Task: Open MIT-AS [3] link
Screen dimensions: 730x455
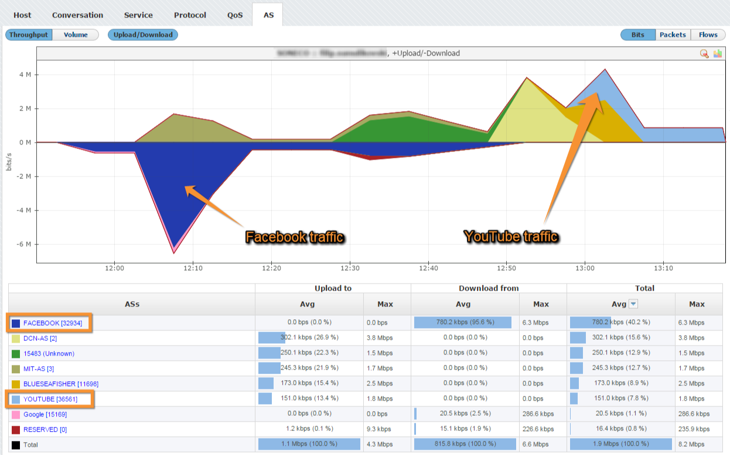Action: (x=39, y=368)
